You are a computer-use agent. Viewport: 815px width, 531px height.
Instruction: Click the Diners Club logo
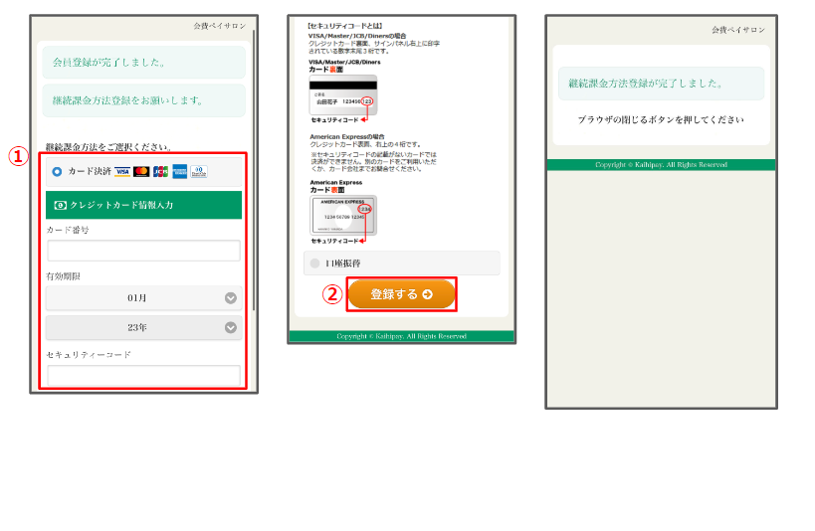tap(199, 172)
